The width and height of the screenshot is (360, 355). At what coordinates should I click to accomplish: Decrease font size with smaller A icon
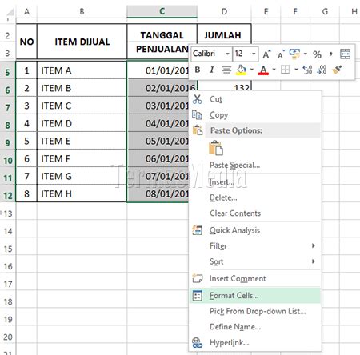coord(281,54)
